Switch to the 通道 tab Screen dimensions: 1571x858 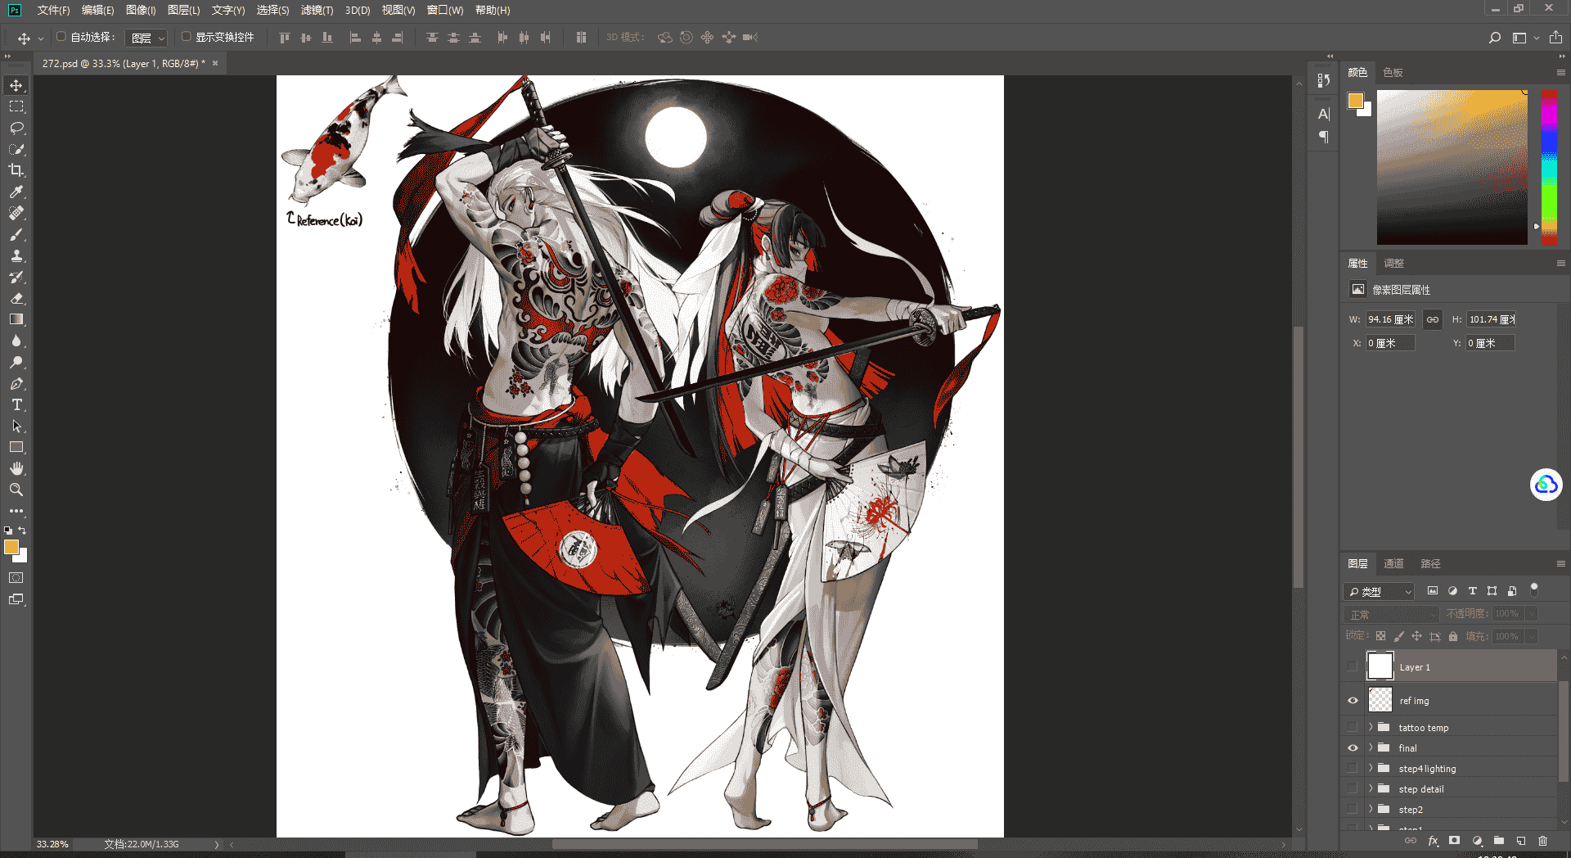pos(1393,563)
